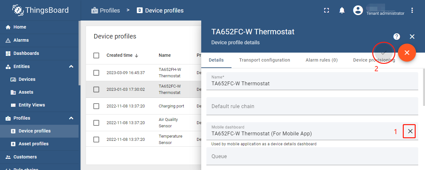Check the Temperature Sensor row checkbox
Viewport: 425px width, 170px height.
click(x=96, y=140)
